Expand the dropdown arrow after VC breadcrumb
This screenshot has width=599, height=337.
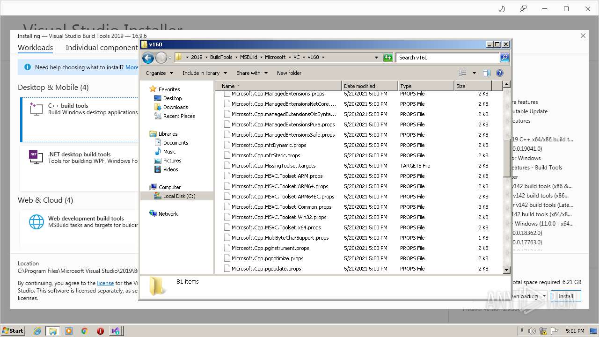(304, 57)
